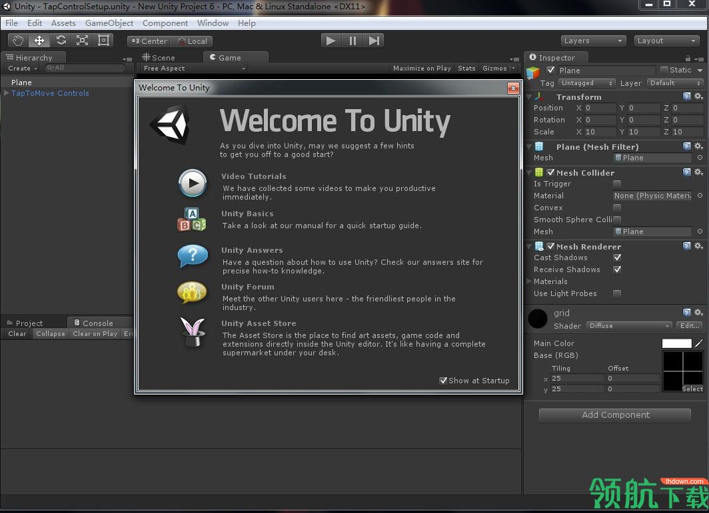Toggle Center pivot button
This screenshot has width=709, height=513.
pos(149,41)
